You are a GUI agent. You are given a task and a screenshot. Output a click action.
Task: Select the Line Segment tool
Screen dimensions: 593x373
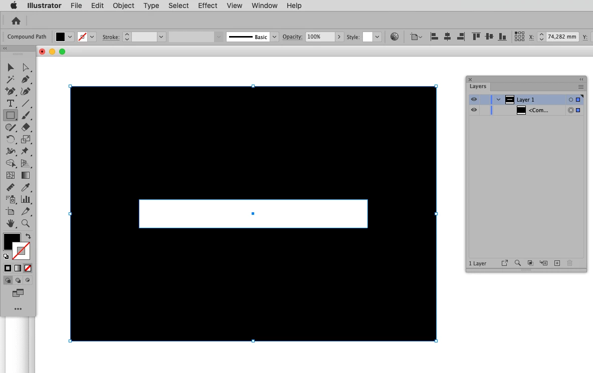(26, 103)
